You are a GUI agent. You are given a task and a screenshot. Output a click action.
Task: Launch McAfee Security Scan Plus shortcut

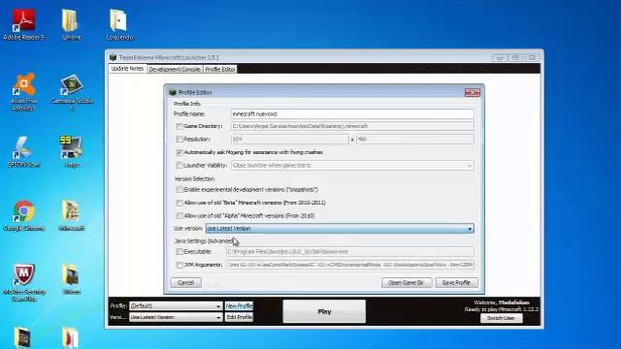coord(23,282)
